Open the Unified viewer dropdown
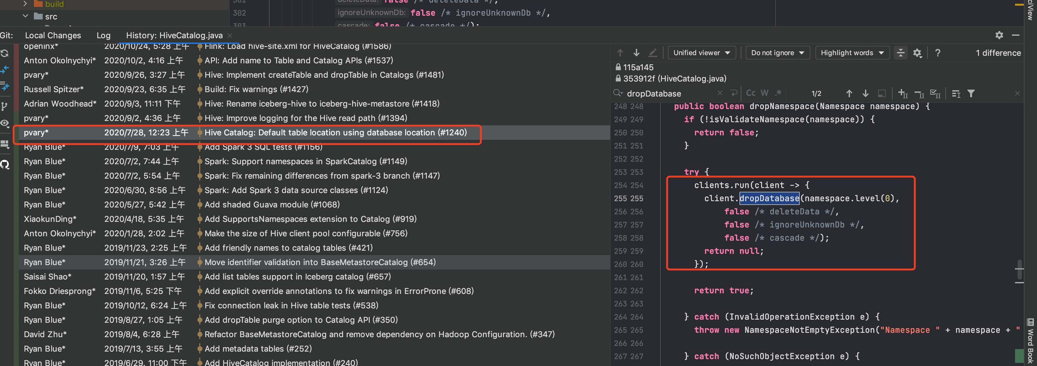The image size is (1037, 366). [x=701, y=53]
